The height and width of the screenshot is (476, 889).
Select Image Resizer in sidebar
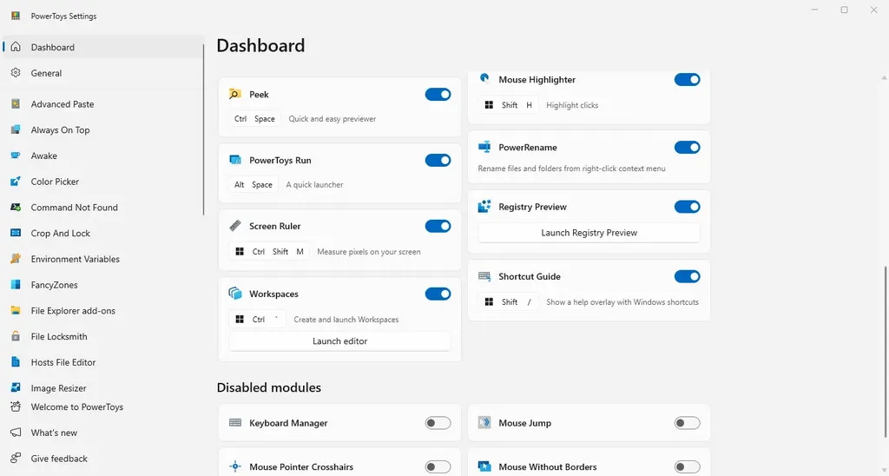tap(102, 387)
